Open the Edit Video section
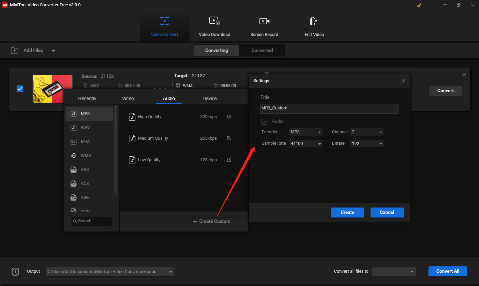 click(x=314, y=27)
